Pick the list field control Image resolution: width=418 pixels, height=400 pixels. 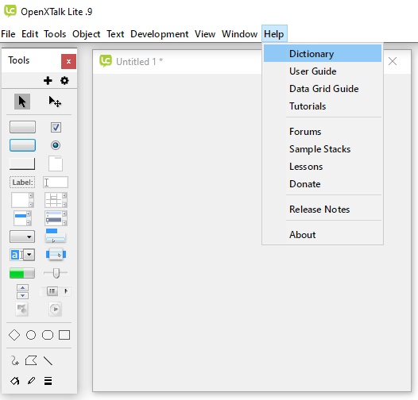click(x=22, y=218)
